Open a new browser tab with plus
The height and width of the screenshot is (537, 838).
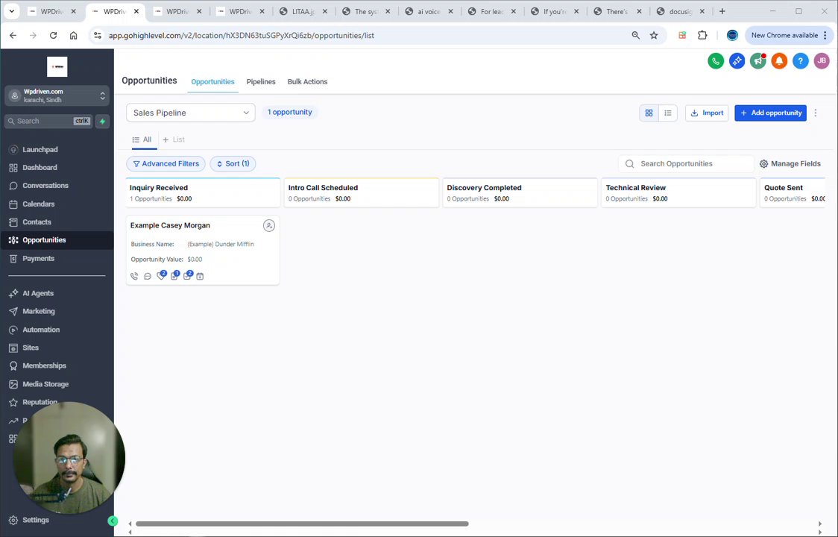722,11
